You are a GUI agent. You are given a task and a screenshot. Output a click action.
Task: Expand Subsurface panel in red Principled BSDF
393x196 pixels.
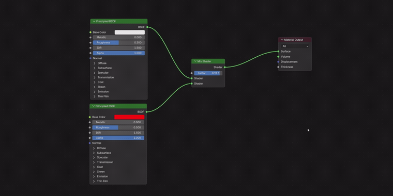coord(94,153)
